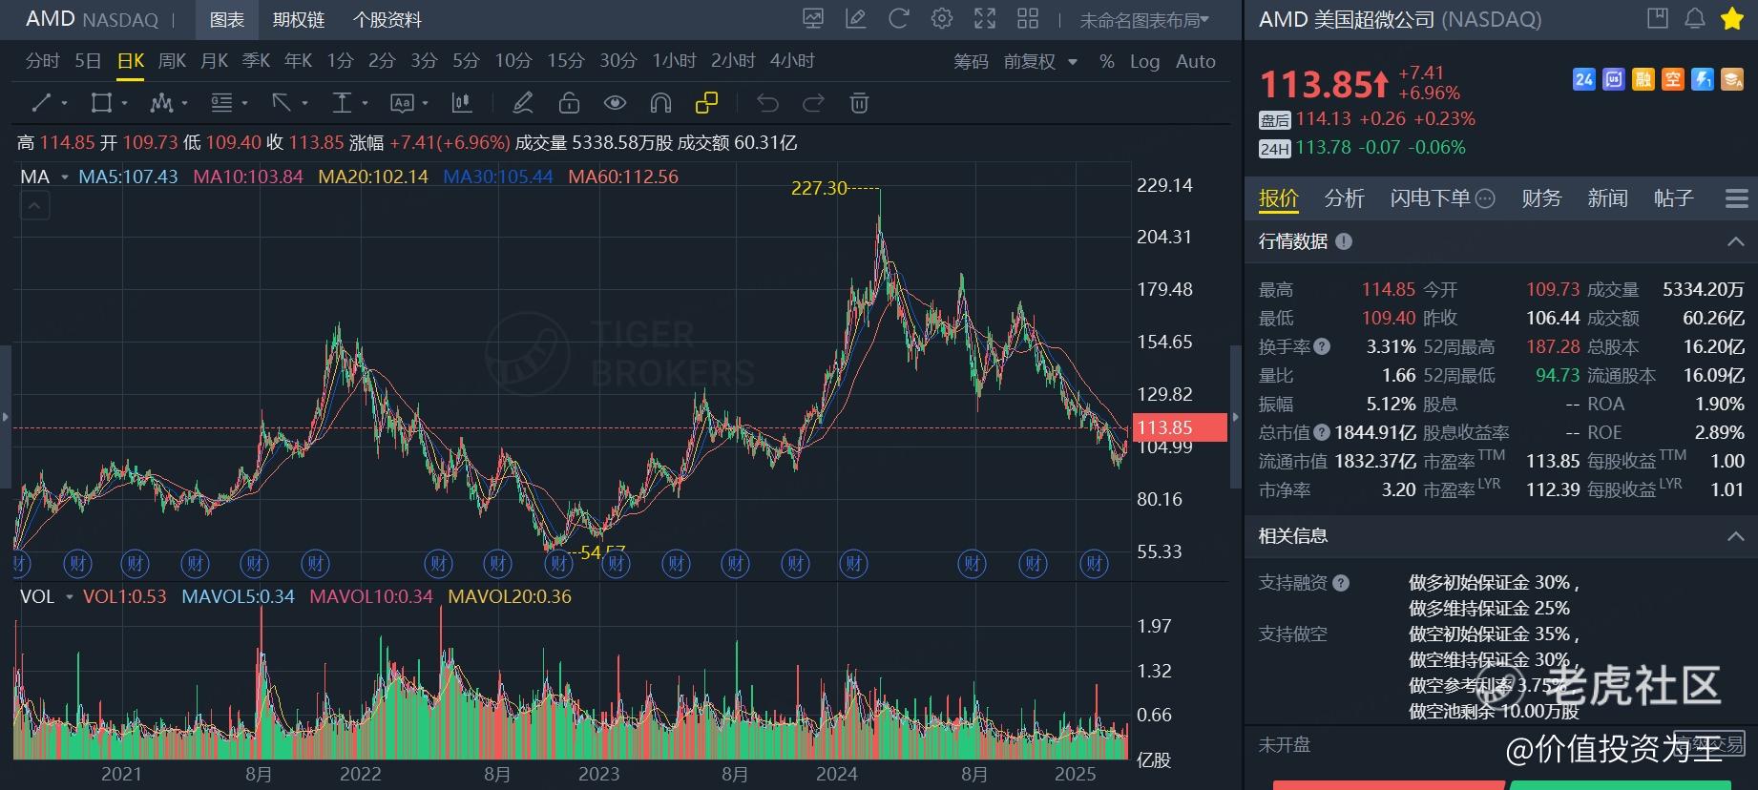
Task: Select the magnet snap tool
Action: 660,103
